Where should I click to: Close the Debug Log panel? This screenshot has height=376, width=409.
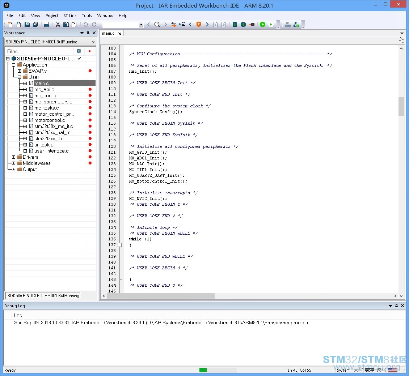[x=402, y=305]
